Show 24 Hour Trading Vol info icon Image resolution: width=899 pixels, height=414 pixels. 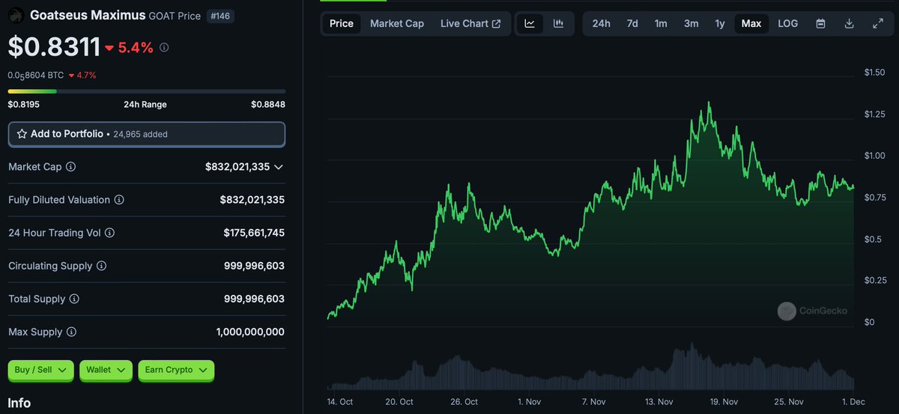click(x=109, y=233)
